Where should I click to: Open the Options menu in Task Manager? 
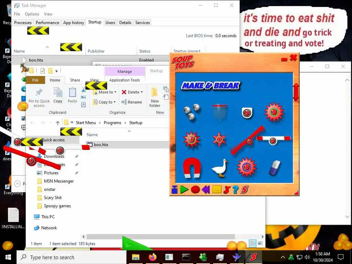tap(32, 14)
